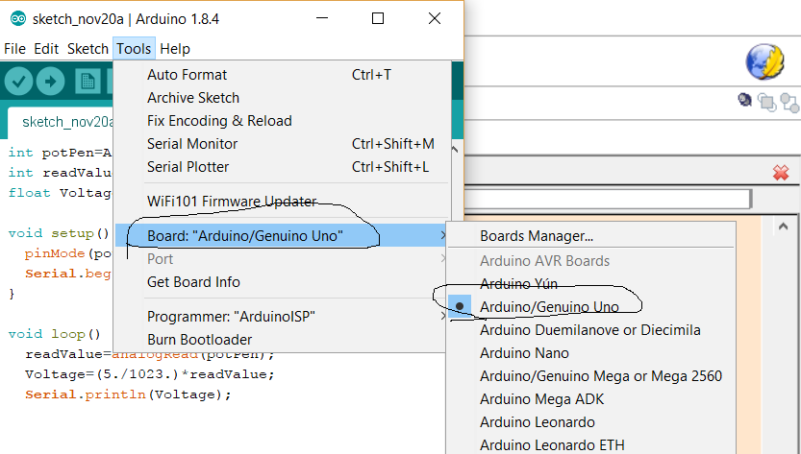This screenshot has height=454, width=801.
Task: Launch the Serial Plotter
Action: (283, 167)
